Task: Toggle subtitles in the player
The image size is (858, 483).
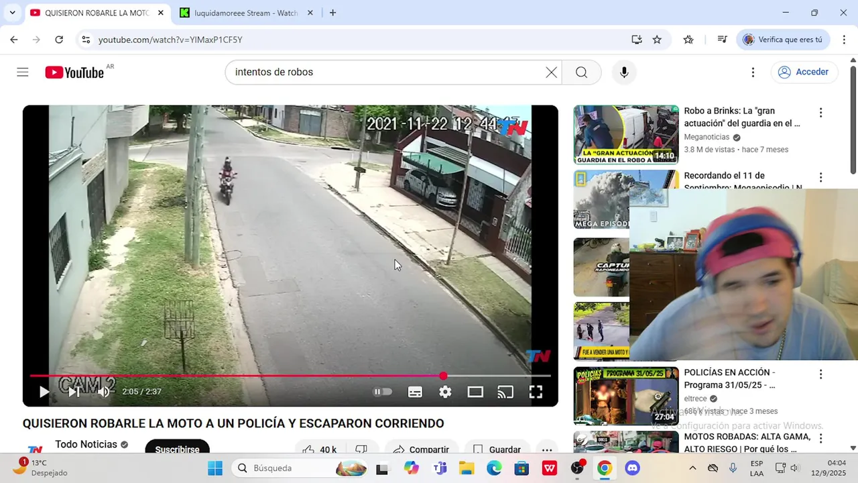Action: tap(415, 392)
